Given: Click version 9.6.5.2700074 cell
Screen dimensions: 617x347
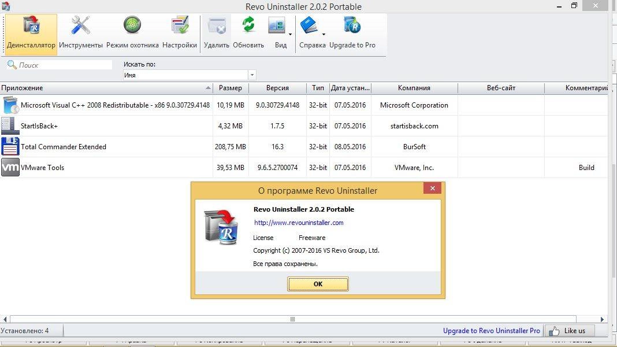Looking at the screenshot, I should click(x=277, y=167).
